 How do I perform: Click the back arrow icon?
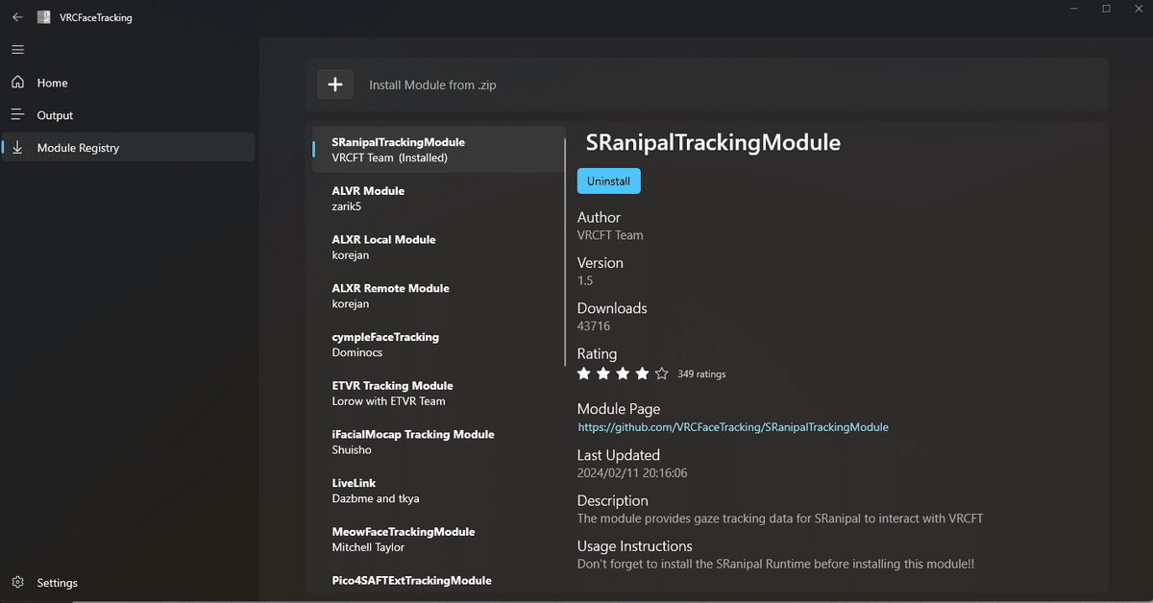pos(17,17)
